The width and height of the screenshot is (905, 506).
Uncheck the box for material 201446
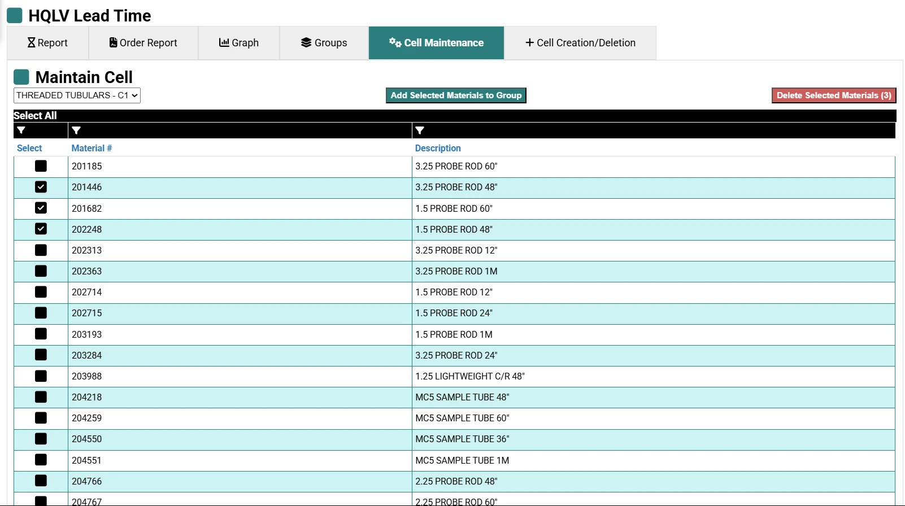[x=41, y=187]
